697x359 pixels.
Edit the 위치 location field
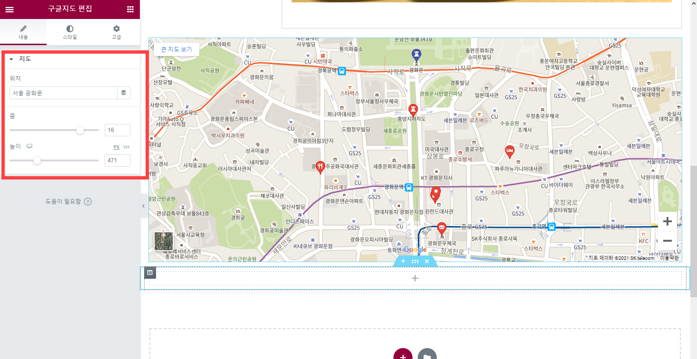[63, 93]
